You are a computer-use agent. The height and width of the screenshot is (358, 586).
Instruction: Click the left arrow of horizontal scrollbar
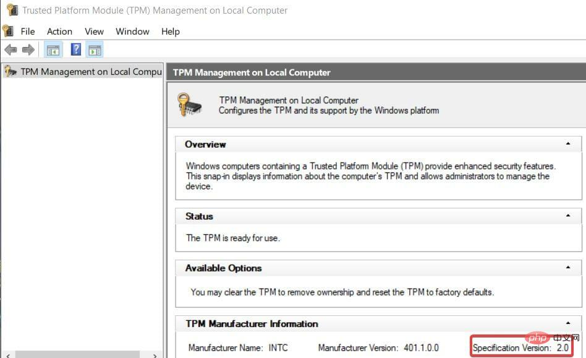tap(5, 355)
